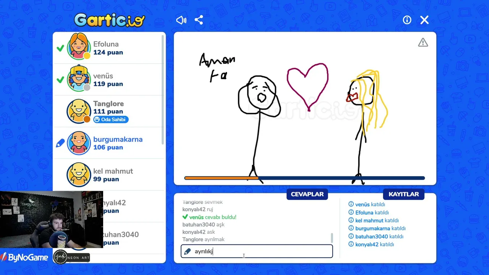Click the webcam overlay video

[x=52, y=220]
